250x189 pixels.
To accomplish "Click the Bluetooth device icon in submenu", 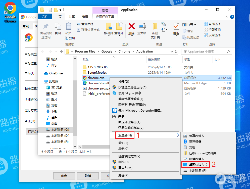I will pos(185,141).
